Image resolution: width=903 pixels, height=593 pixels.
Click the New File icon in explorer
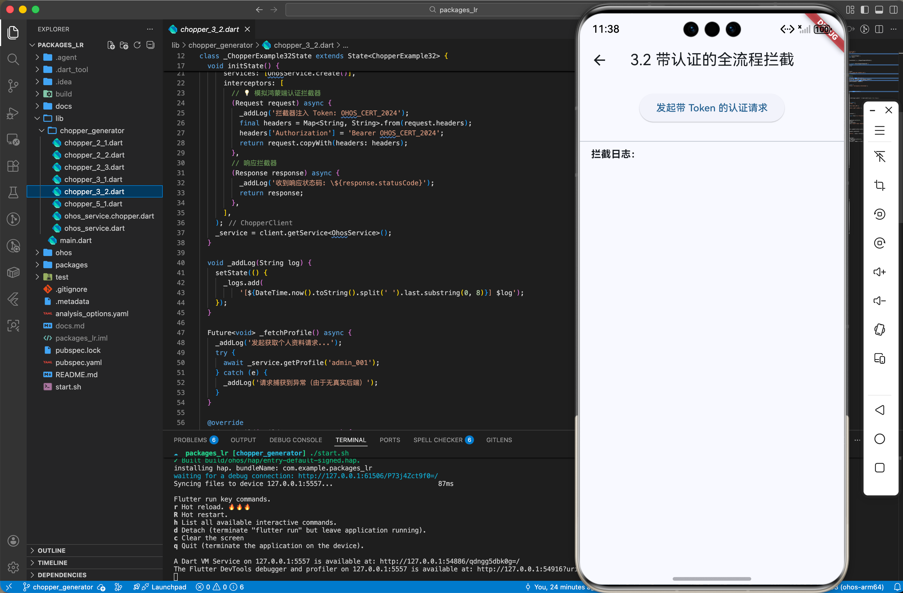(x=111, y=45)
